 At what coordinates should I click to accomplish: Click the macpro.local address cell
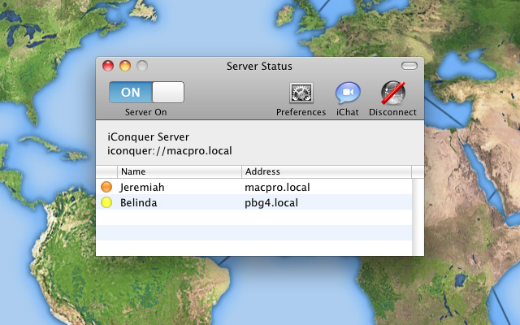point(277,188)
